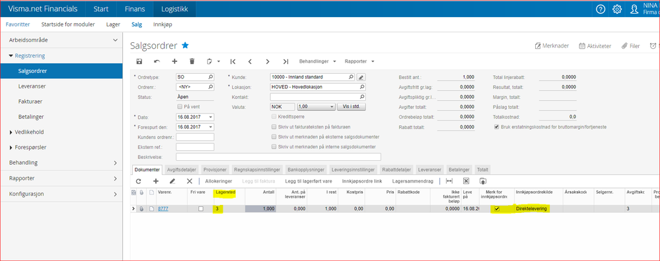Open the Ordretype lookup magnifier
This screenshot has height=261, width=660.
pyautogui.click(x=211, y=77)
